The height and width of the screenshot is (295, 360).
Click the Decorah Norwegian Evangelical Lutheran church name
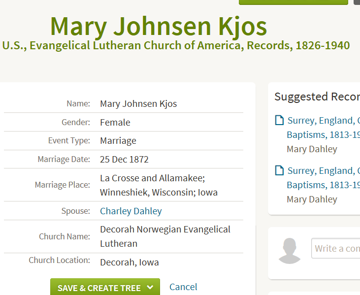tap(165, 236)
